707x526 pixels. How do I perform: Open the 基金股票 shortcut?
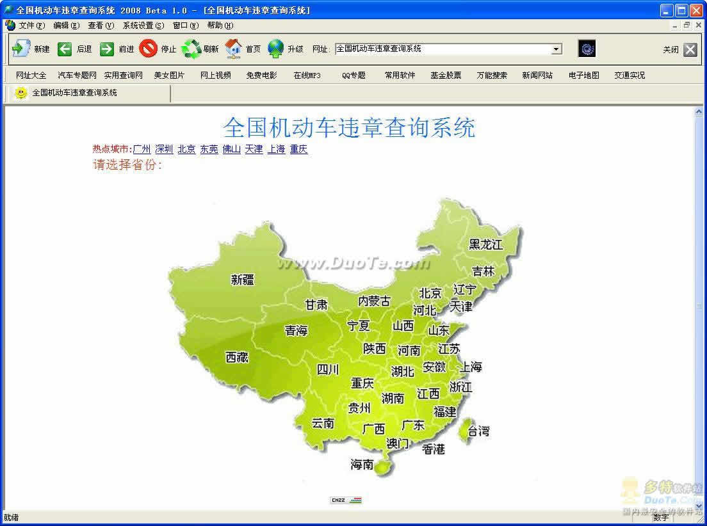tap(446, 76)
